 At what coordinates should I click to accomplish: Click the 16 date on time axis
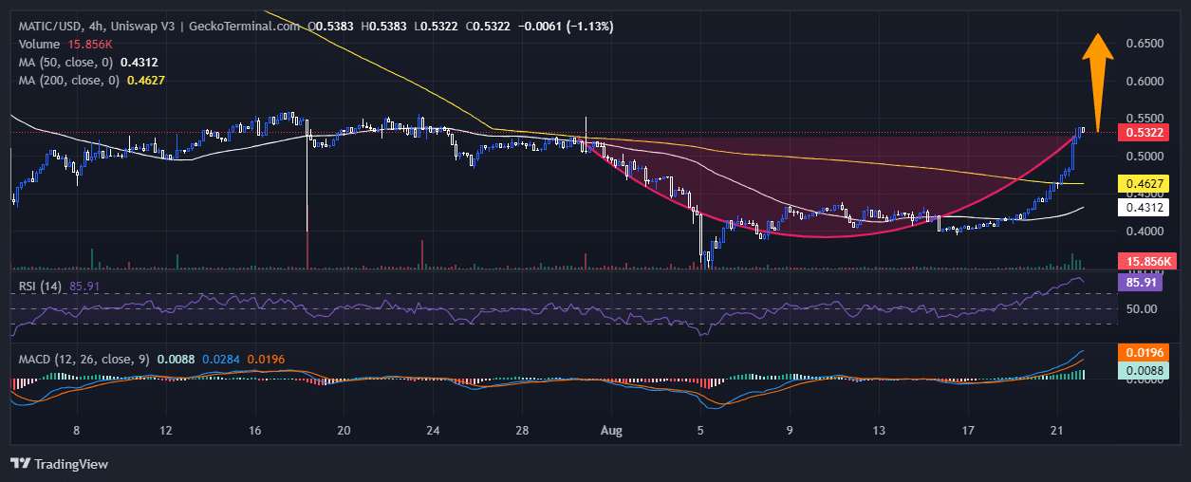pyautogui.click(x=255, y=430)
